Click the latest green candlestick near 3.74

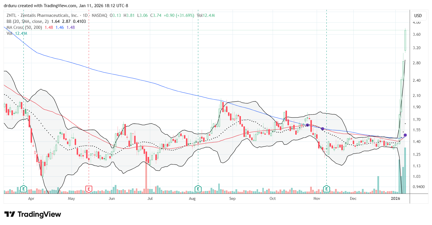(x=405, y=40)
